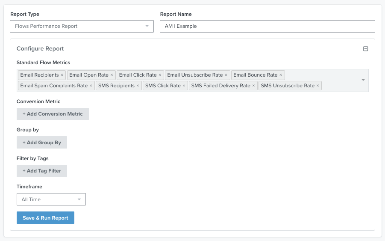The height and width of the screenshot is (241, 385).
Task: Remove the Email Click Rate tag
Action: pyautogui.click(x=160, y=75)
